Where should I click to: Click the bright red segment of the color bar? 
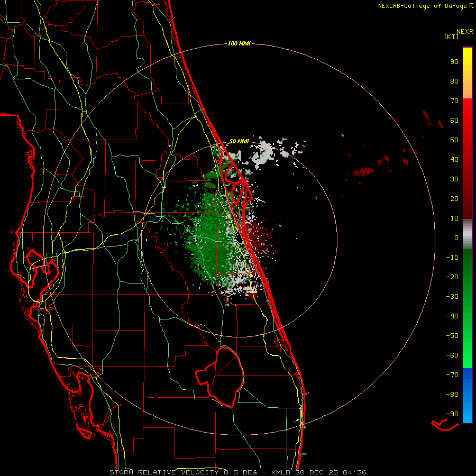(467, 159)
